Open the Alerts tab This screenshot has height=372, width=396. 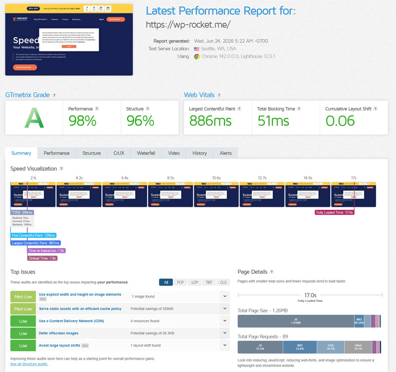[226, 153]
